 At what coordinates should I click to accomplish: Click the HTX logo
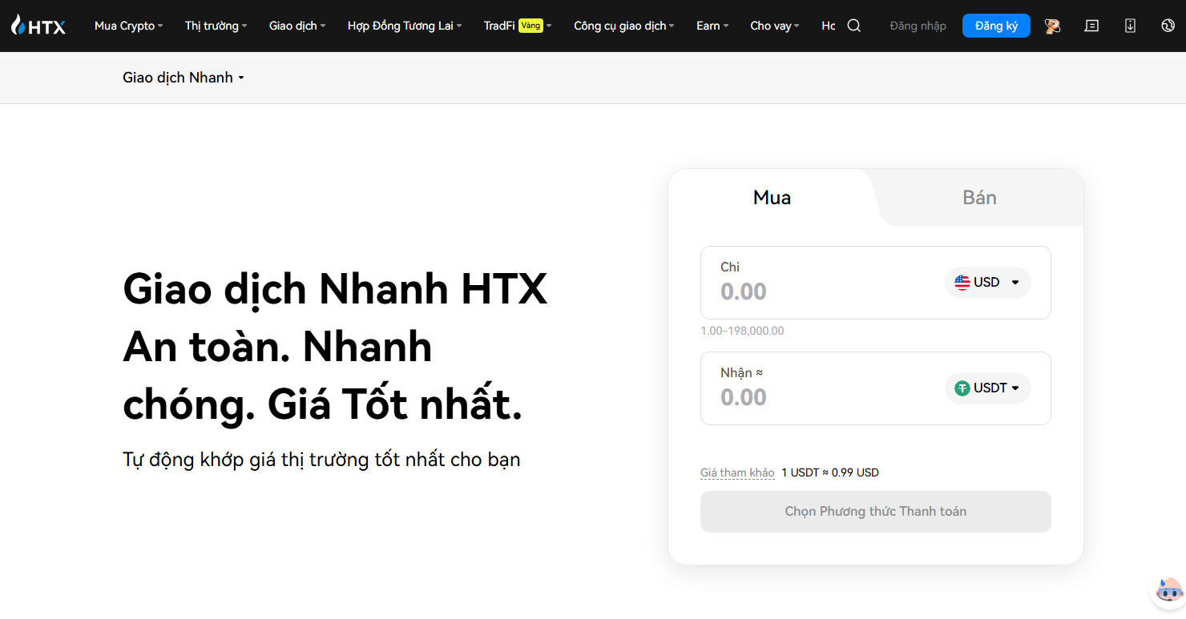(x=38, y=26)
